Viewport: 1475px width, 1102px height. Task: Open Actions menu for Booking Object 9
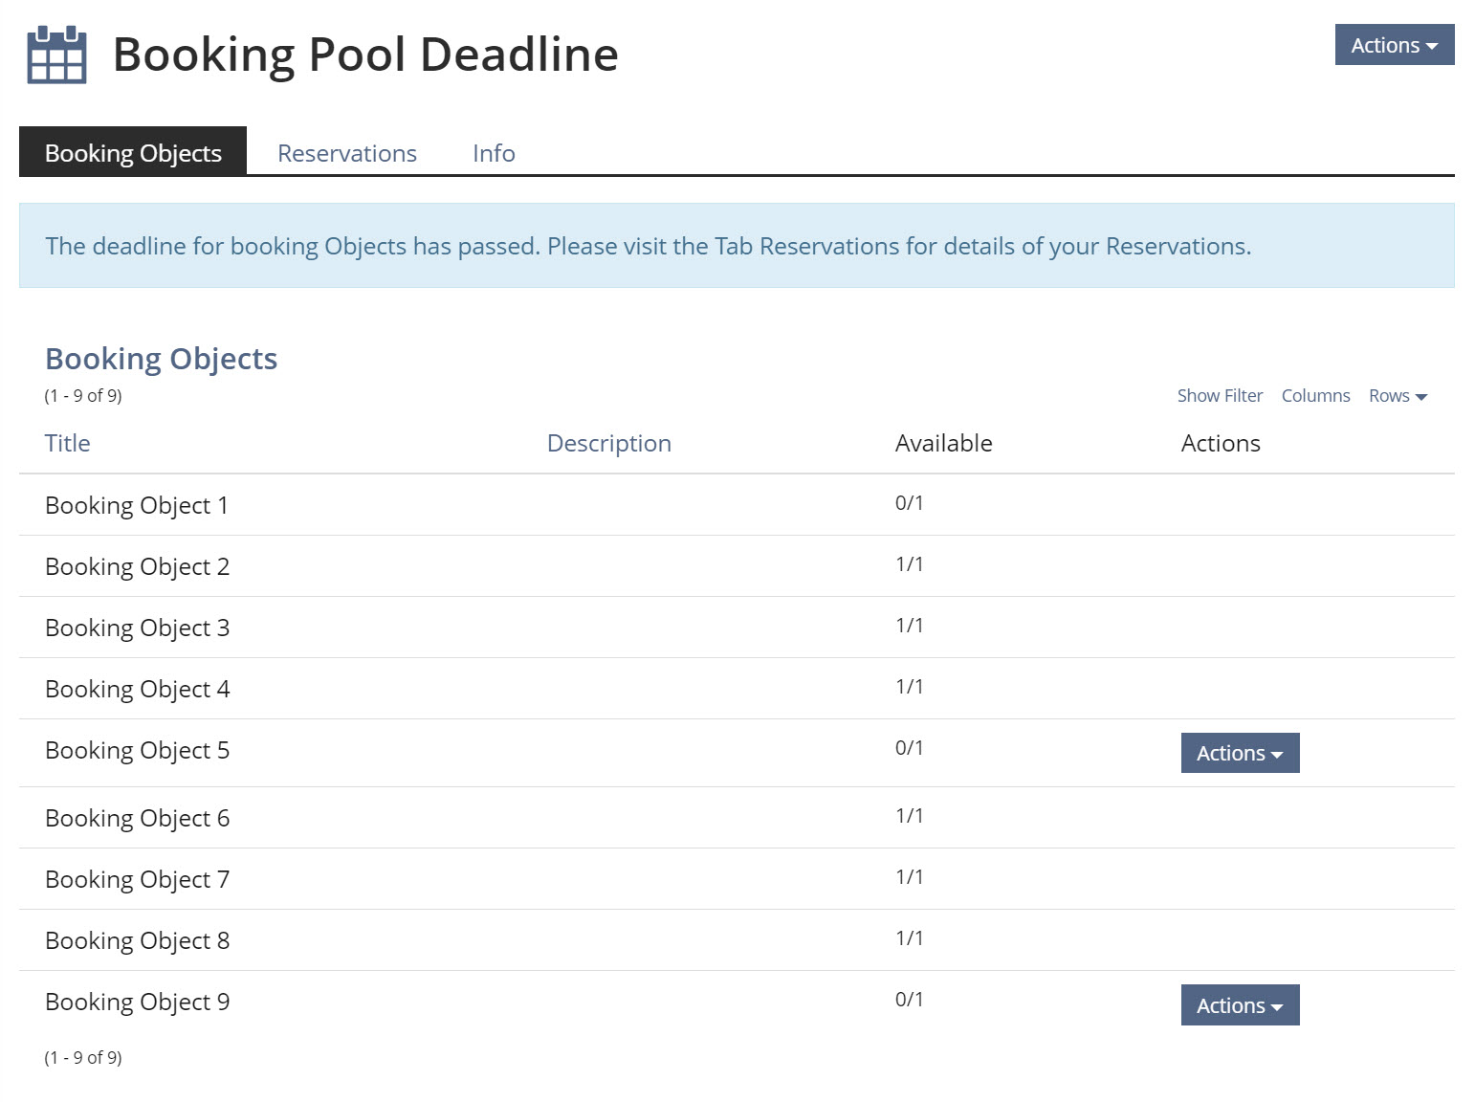[1239, 1005]
